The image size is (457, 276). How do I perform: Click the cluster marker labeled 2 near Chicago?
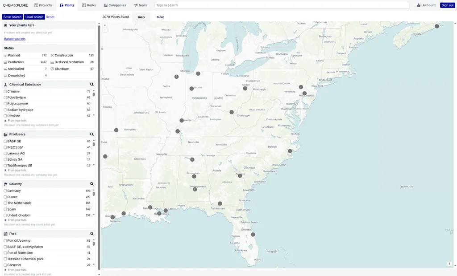click(x=176, y=77)
